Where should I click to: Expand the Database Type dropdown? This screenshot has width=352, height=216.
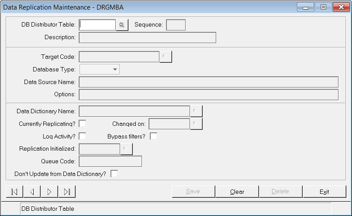click(x=100, y=69)
